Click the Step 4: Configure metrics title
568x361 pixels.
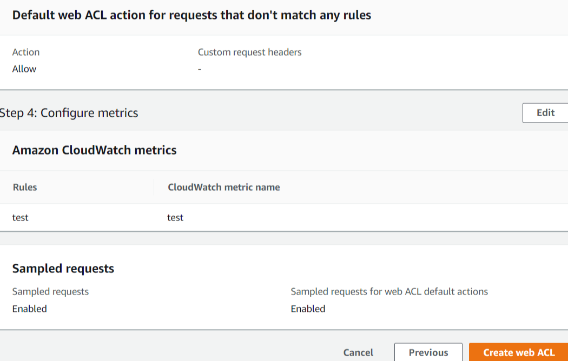coord(69,113)
